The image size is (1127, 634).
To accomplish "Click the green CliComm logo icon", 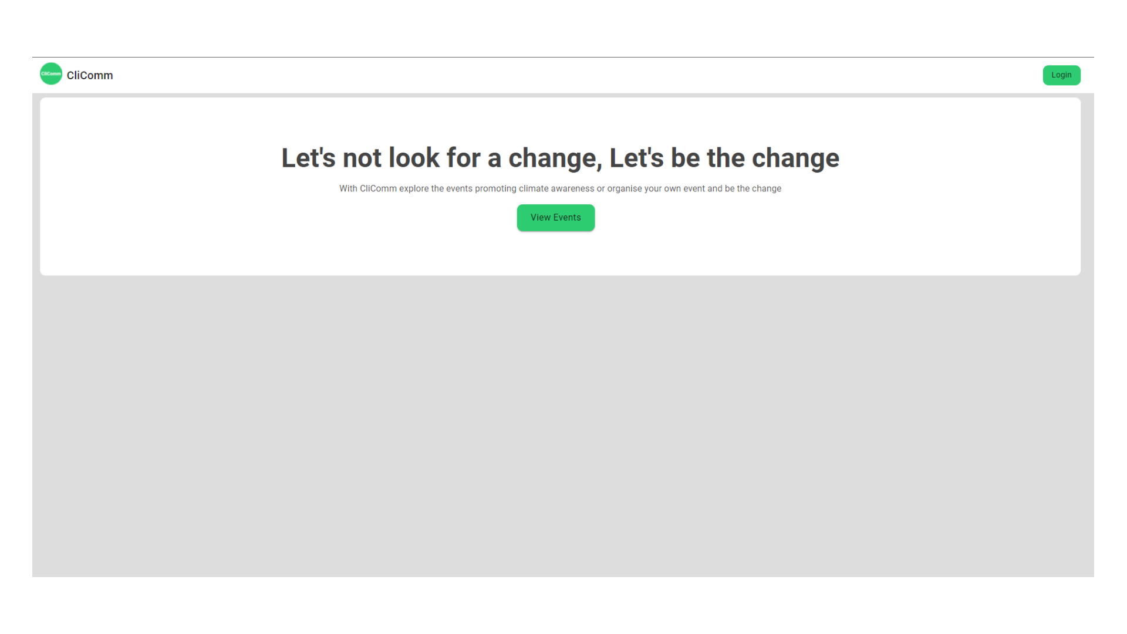I will pyautogui.click(x=51, y=74).
